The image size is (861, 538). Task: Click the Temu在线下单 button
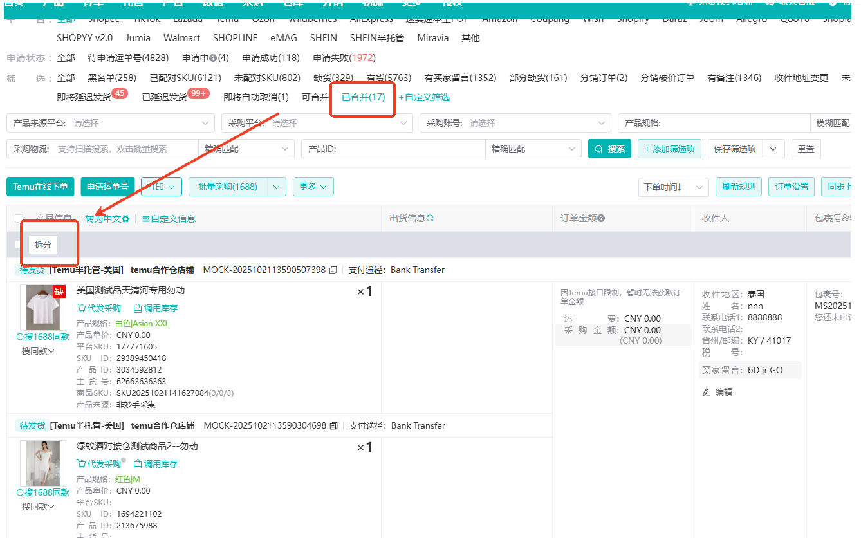[41, 187]
